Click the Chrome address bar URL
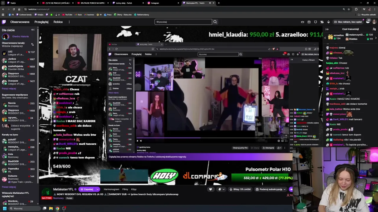 [x=39, y=9]
